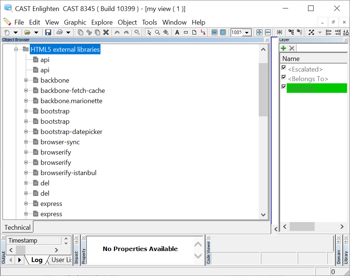
Task: Toggle the <Default> layer checkbox
Action: point(284,87)
